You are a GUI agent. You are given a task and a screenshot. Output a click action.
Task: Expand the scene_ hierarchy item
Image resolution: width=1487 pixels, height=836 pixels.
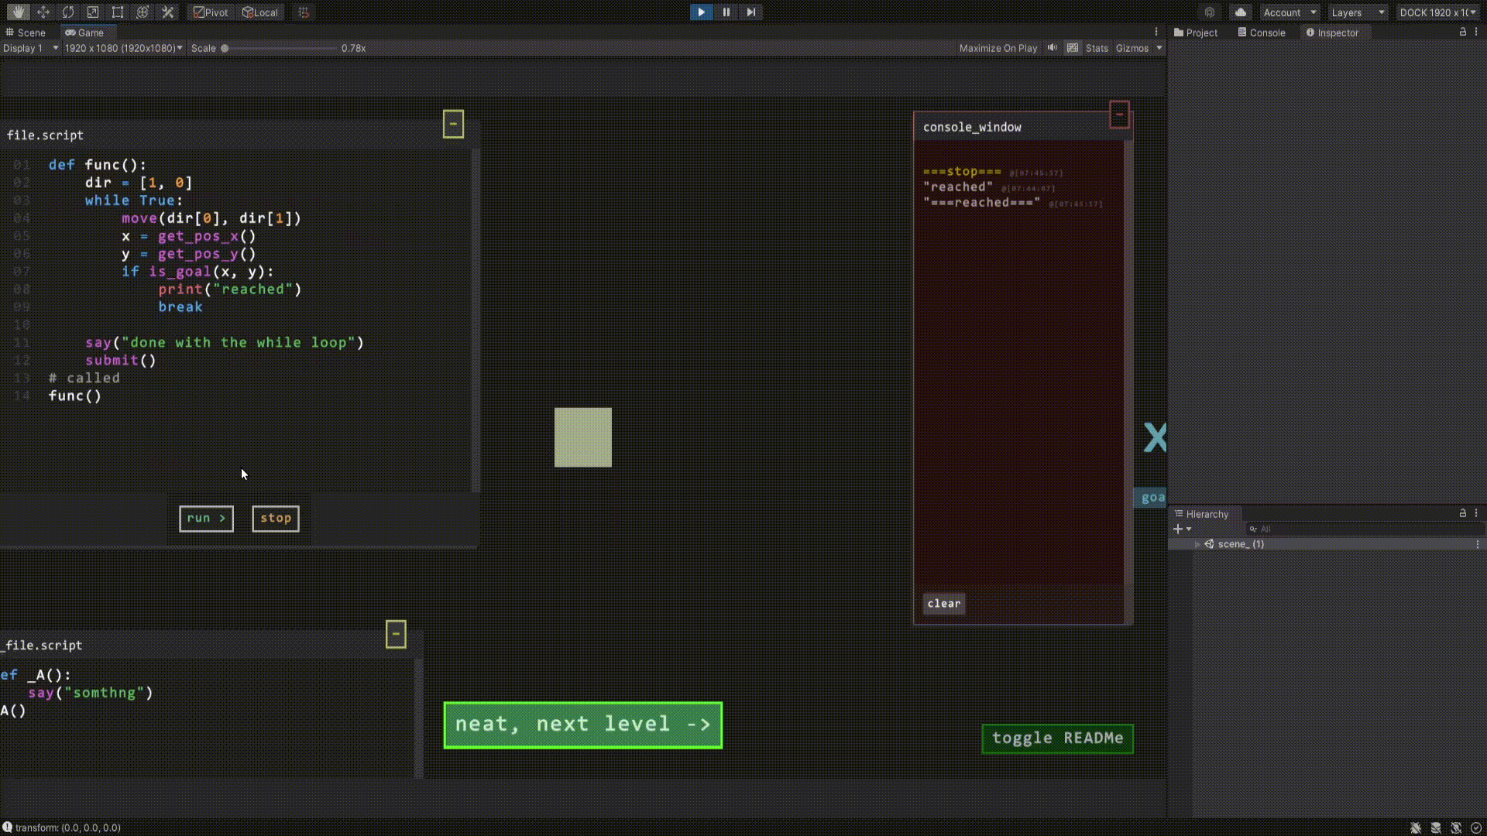1197,544
